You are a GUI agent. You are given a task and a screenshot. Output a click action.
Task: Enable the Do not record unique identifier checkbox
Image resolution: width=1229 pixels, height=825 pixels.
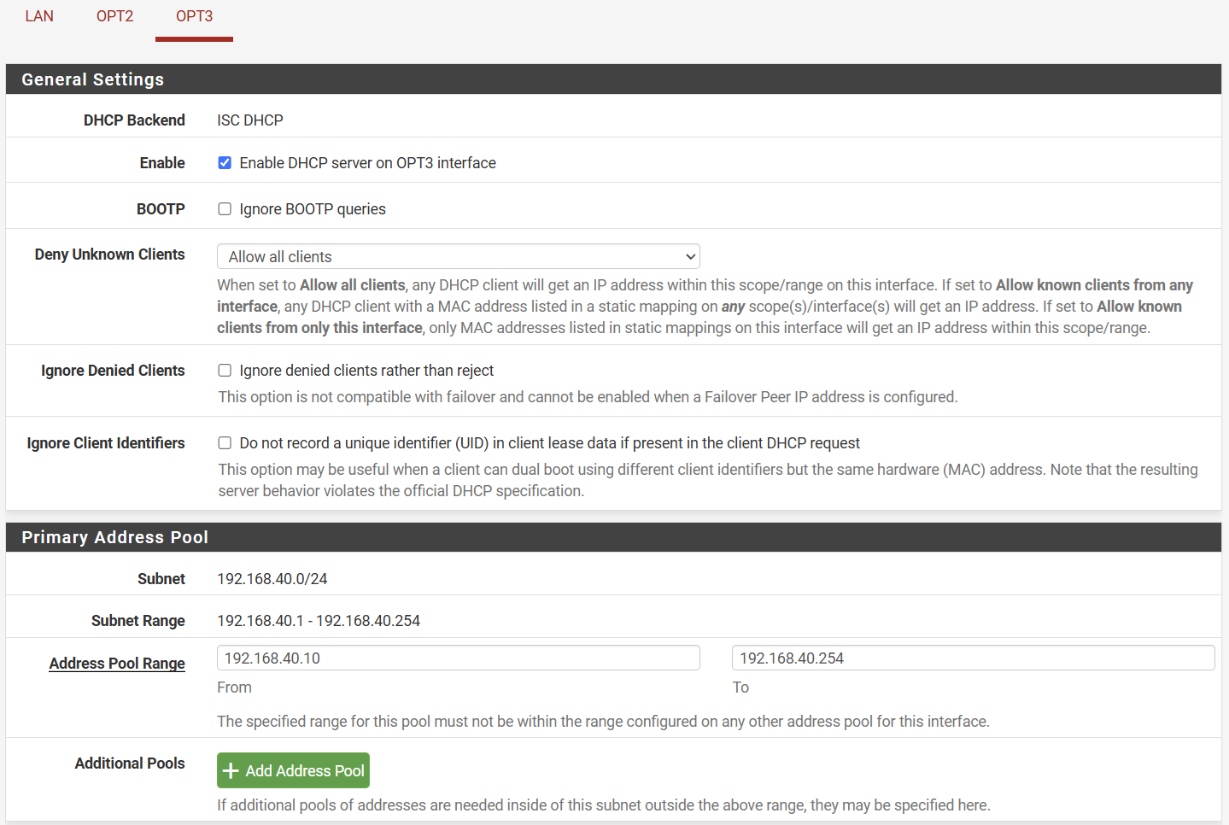click(225, 443)
